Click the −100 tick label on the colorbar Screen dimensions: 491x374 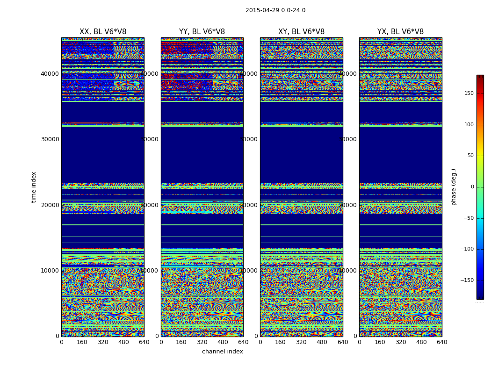(467, 249)
